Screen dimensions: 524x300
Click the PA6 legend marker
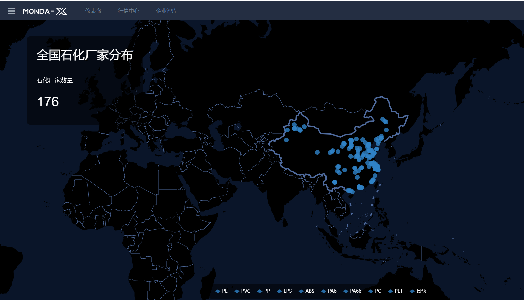323,291
